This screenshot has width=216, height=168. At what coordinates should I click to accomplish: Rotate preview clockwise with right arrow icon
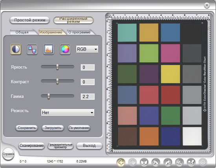click(x=168, y=162)
